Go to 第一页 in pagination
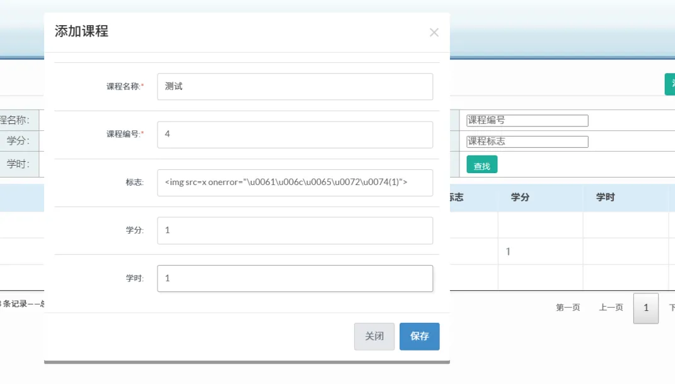Viewport: 675px width, 384px height. 568,307
